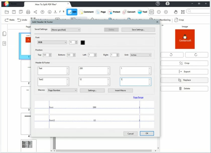This screenshot has width=211, height=153.
Task: Open the page thumbnails panel icon
Action: [x=4, y=34]
